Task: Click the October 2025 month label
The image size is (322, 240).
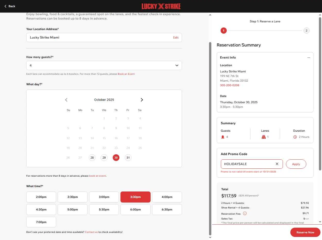Action: coord(104,100)
